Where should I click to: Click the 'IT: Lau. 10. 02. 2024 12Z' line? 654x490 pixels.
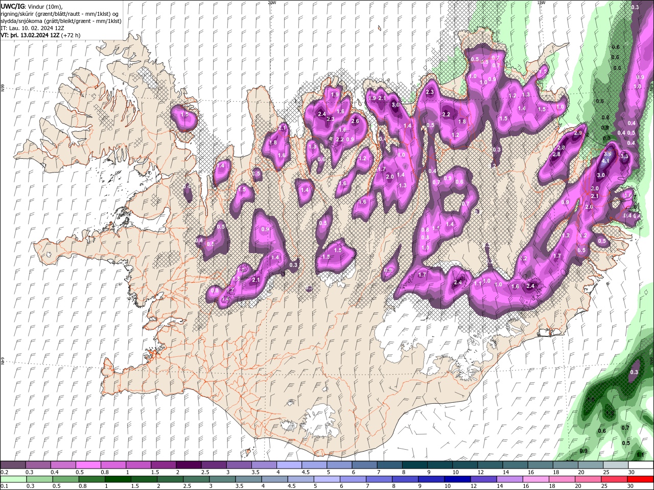(33, 28)
